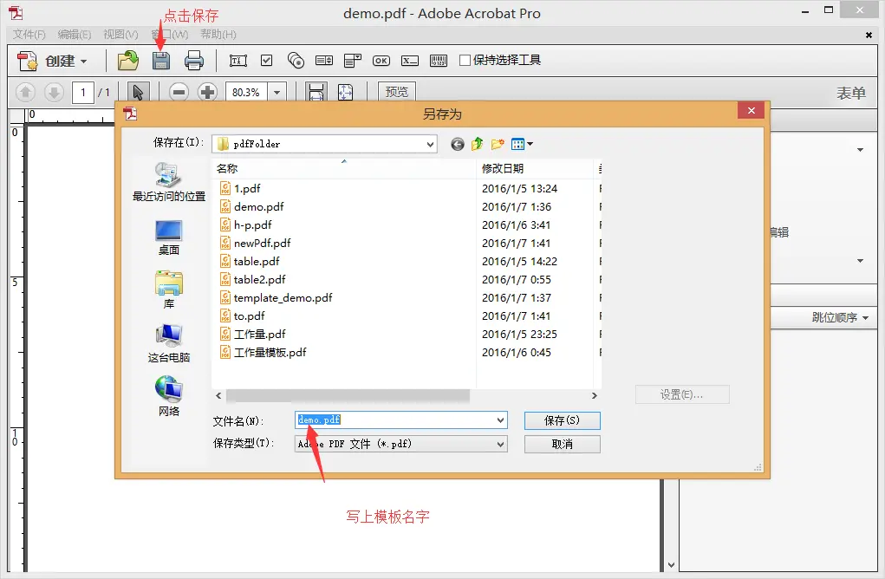
Task: Click the horizontal scrollbar in file list
Action: point(348,395)
